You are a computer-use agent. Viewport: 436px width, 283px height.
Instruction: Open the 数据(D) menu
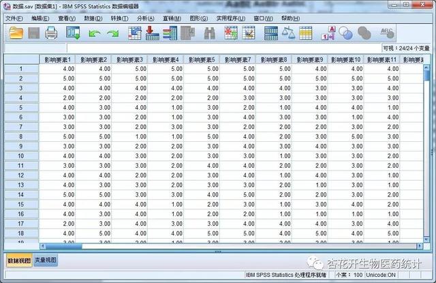(x=93, y=18)
